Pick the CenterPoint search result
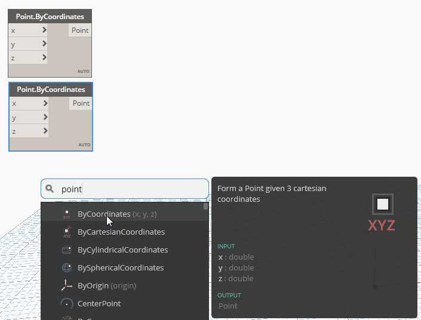 (99, 303)
